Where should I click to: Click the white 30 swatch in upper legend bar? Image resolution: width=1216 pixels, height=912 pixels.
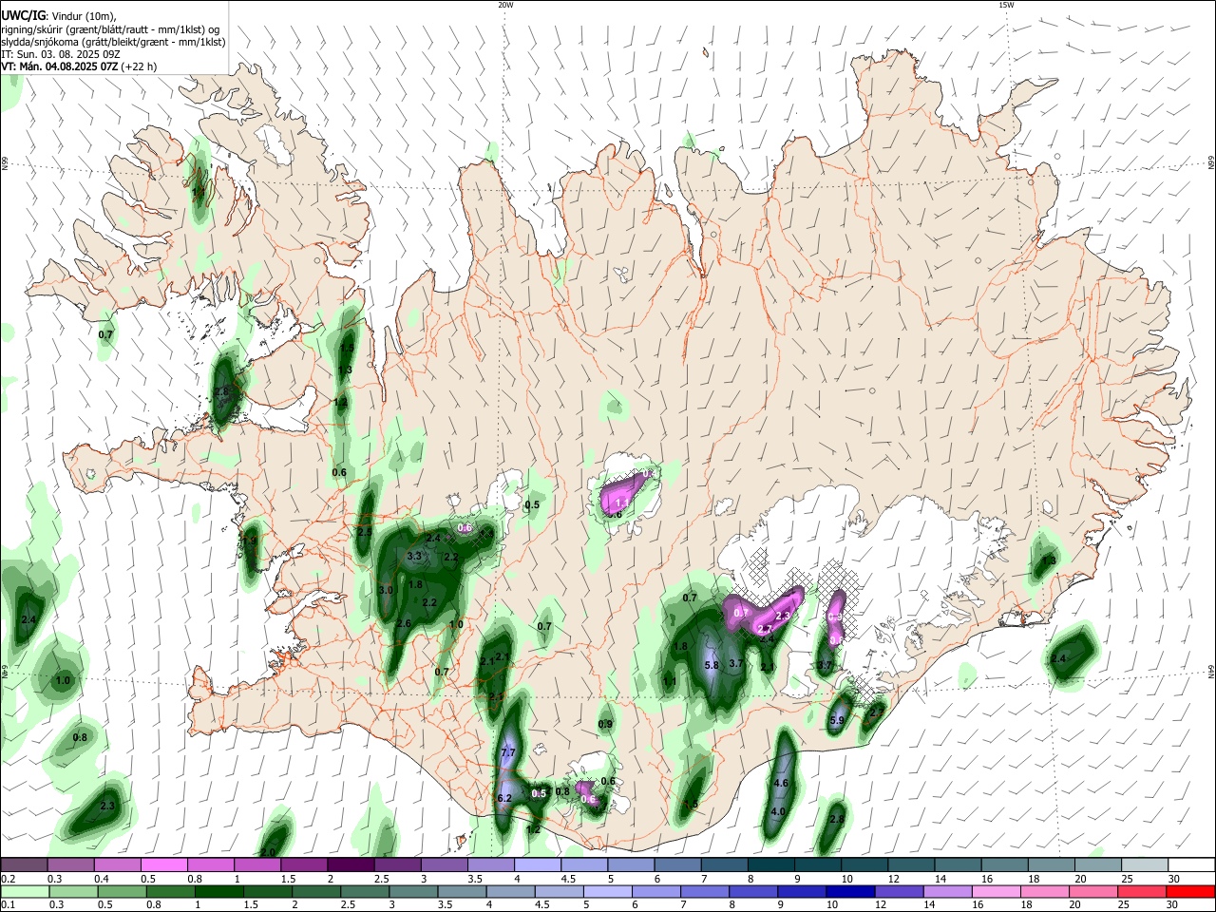pyautogui.click(x=1190, y=864)
